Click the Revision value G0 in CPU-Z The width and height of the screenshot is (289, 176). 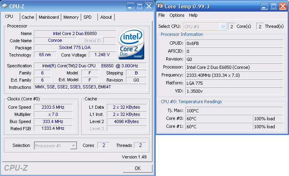136,80
